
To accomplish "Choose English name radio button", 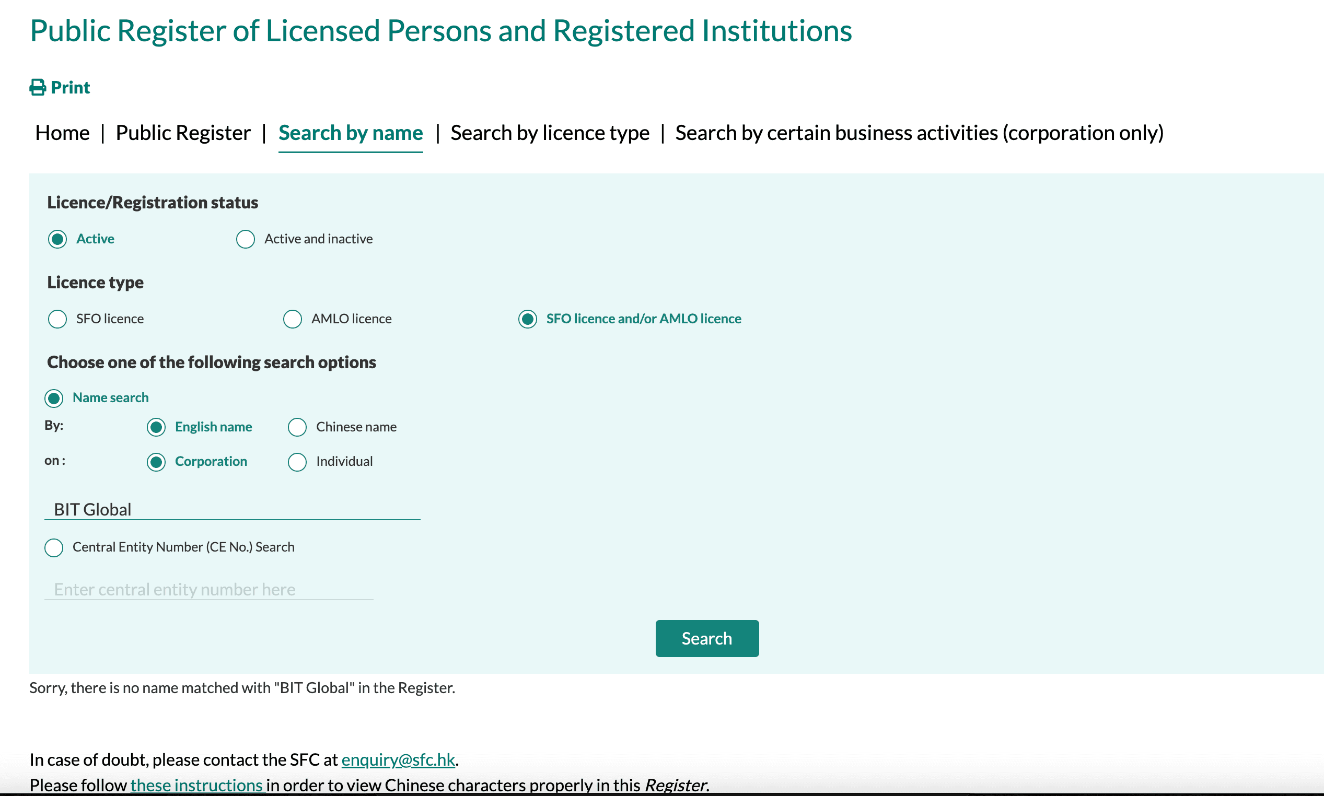I will point(156,427).
